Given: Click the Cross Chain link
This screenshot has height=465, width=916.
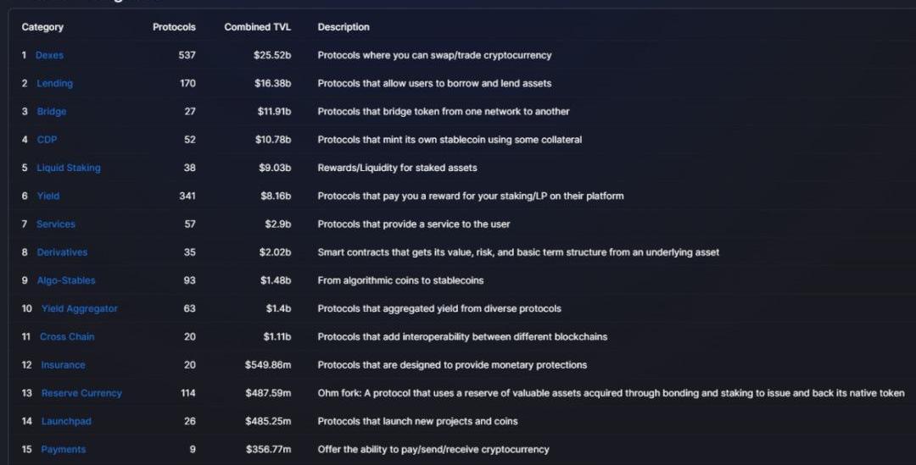Looking at the screenshot, I should tap(67, 337).
